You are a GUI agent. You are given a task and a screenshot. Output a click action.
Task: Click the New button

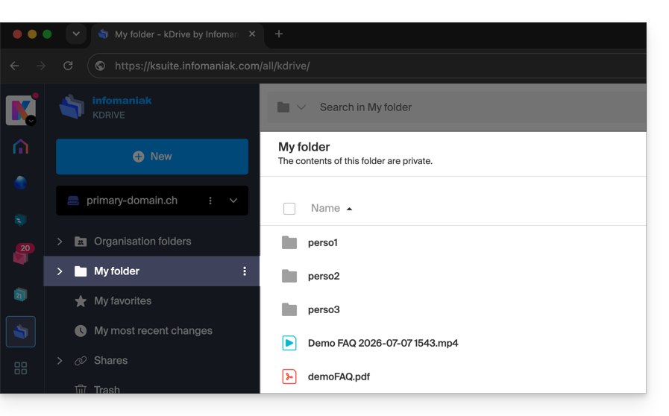(x=152, y=156)
